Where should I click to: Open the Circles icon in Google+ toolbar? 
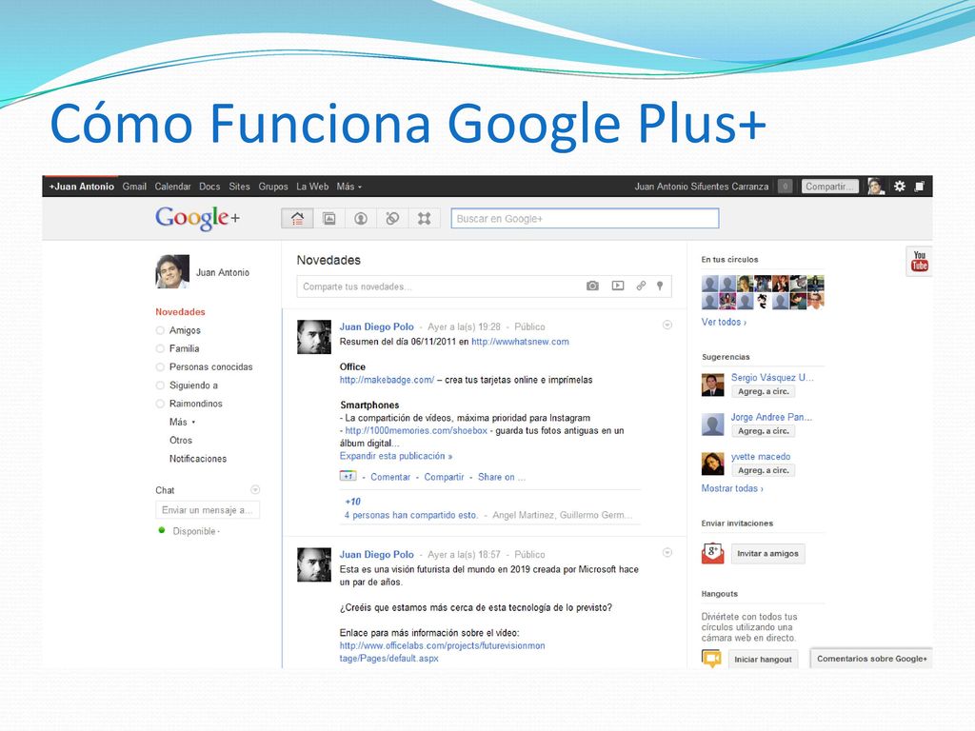(x=392, y=218)
